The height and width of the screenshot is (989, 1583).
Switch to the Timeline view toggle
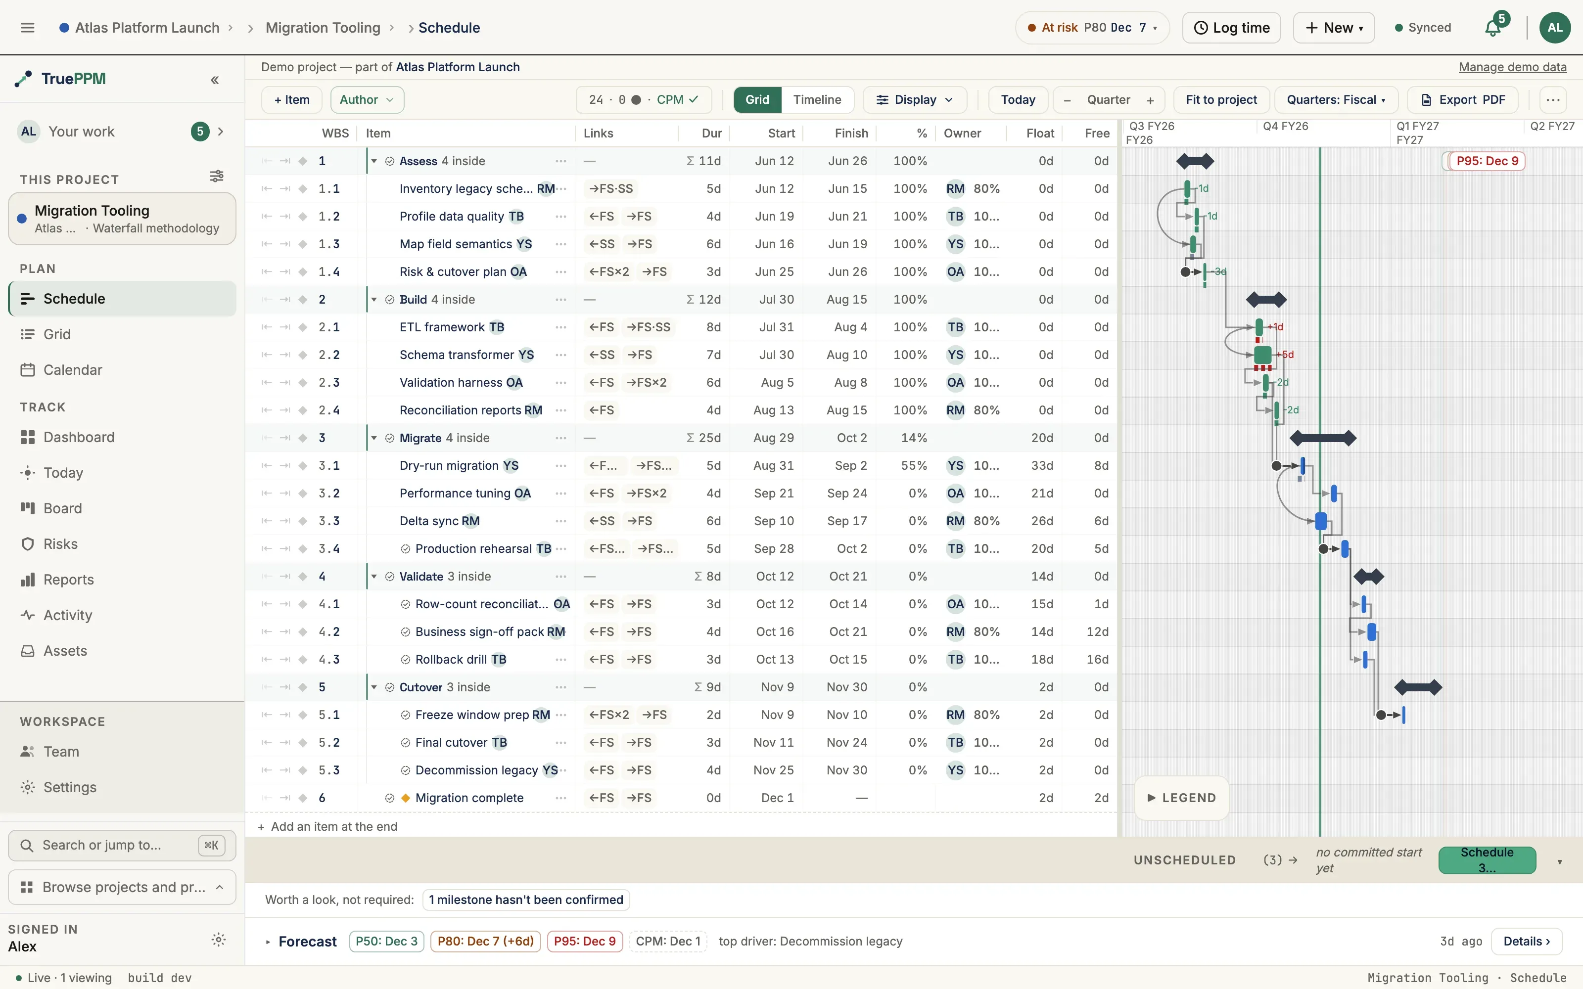[817, 100]
